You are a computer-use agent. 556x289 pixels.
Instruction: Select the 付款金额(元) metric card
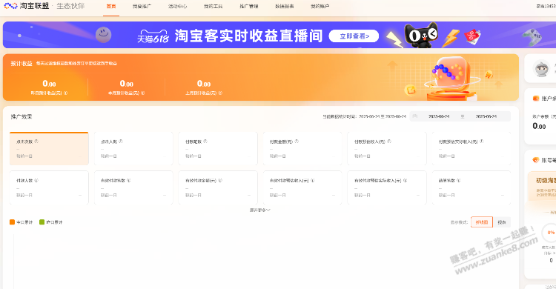(302, 149)
